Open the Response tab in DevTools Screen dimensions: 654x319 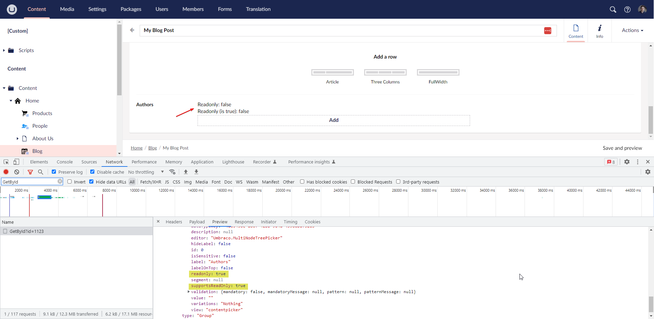tap(244, 222)
